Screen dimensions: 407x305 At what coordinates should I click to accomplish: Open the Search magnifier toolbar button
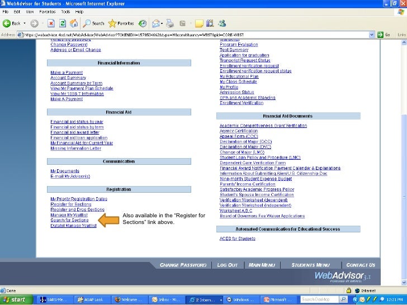(93, 23)
